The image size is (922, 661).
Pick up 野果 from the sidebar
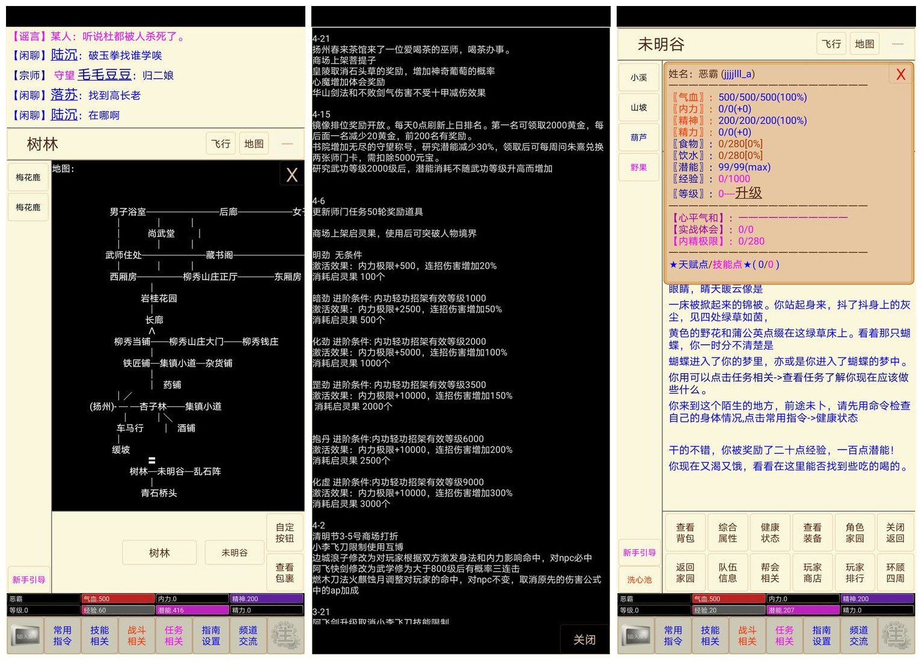639,168
